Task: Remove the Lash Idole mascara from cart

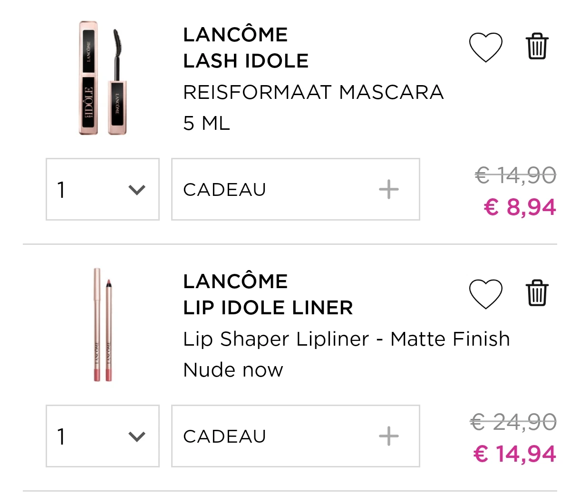Action: point(536,46)
